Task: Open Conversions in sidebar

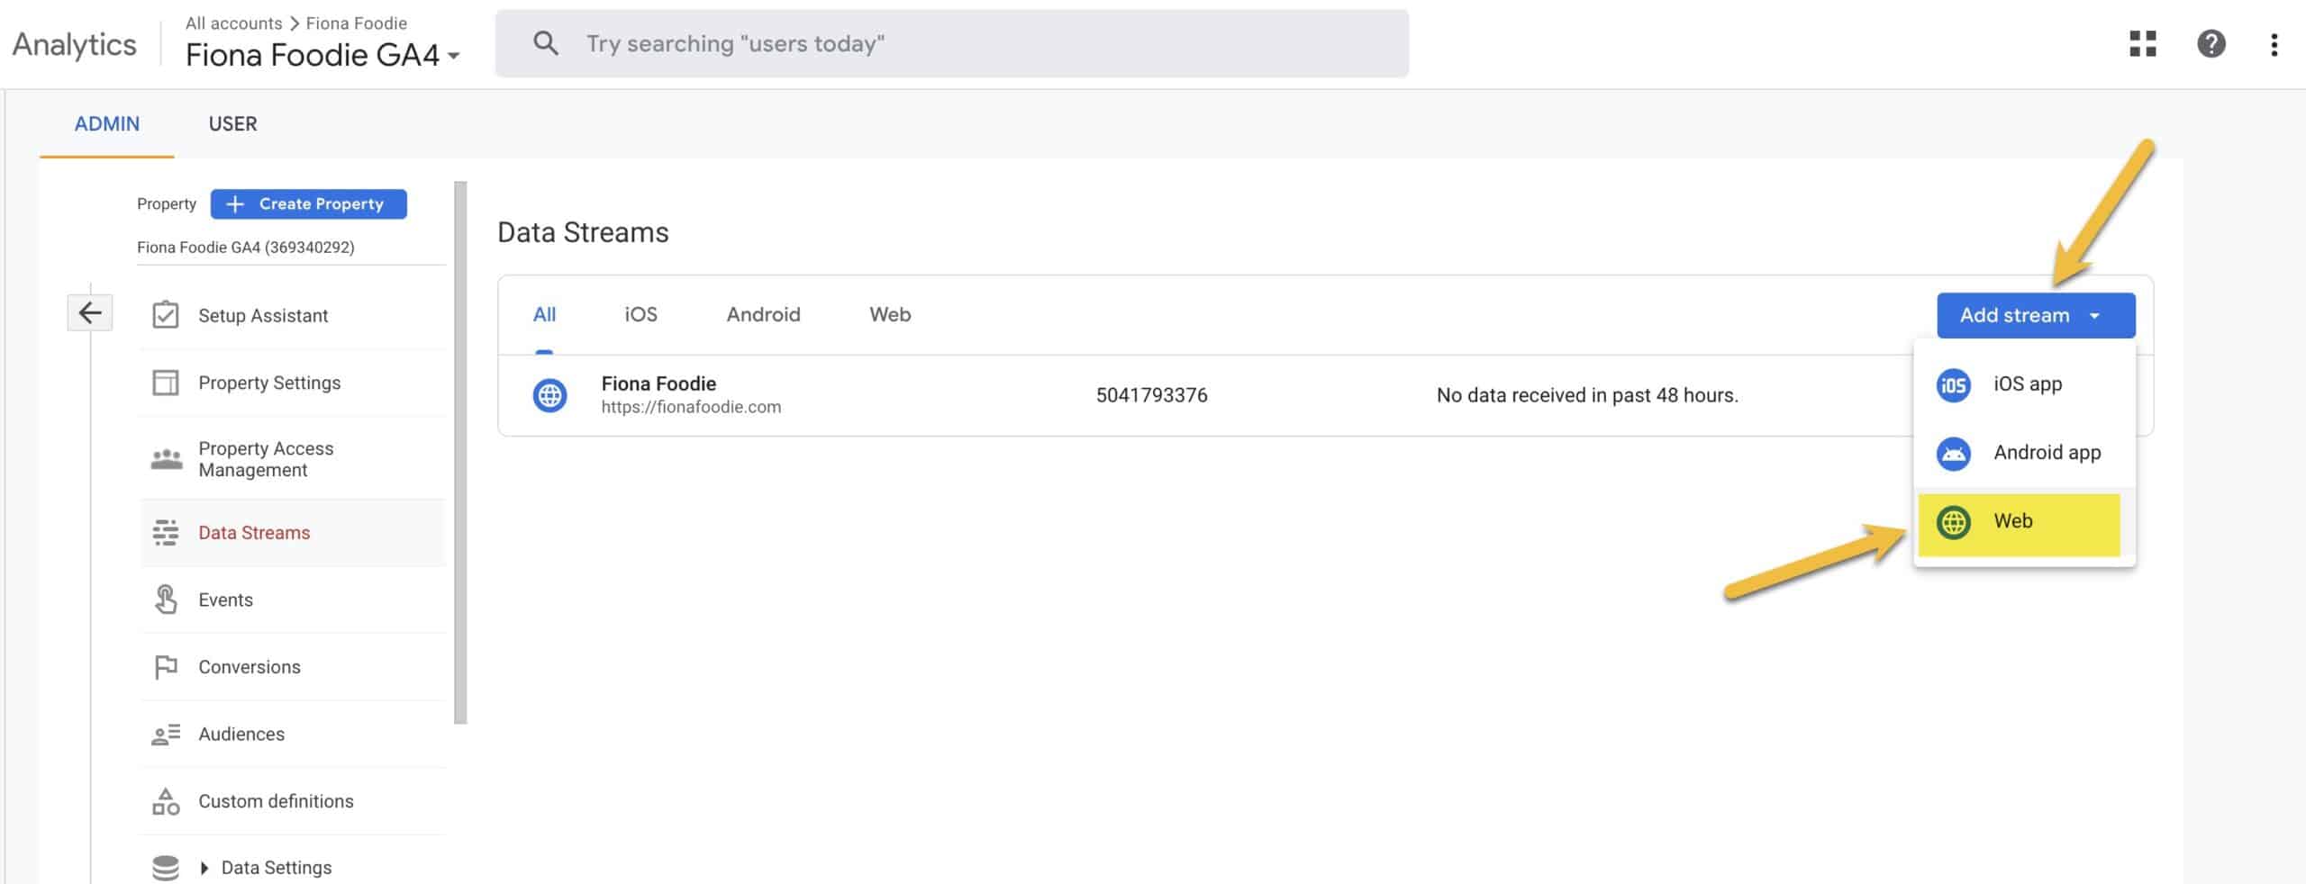Action: tap(293, 667)
